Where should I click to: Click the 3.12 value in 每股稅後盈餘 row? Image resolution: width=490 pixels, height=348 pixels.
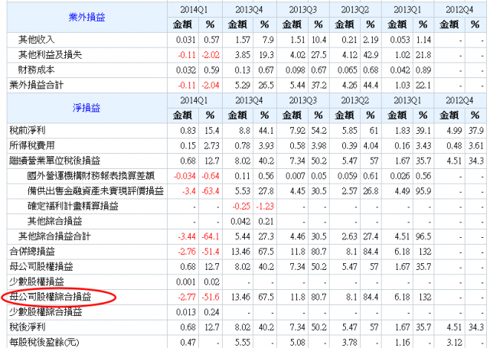coord(454,343)
